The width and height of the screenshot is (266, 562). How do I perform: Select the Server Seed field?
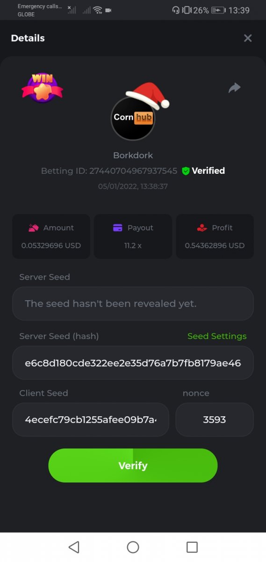click(x=133, y=303)
